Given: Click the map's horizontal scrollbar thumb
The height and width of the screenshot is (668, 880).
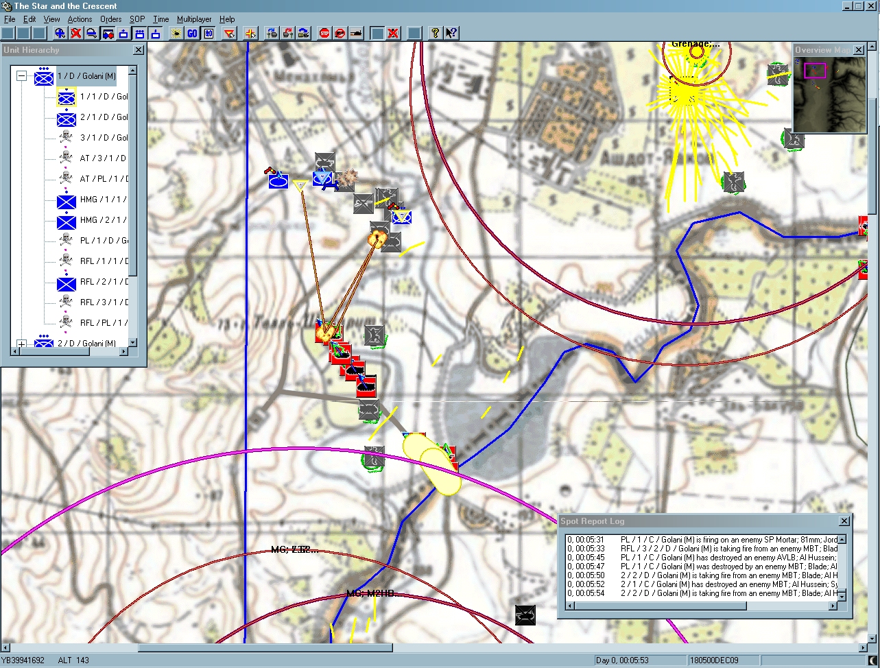Looking at the screenshot, I should click(265, 647).
